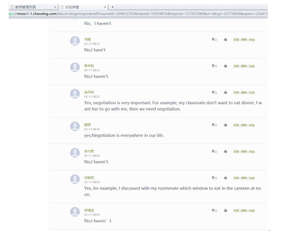Reply to the roommate canteen comment via 回复

pyautogui.click(x=236, y=178)
